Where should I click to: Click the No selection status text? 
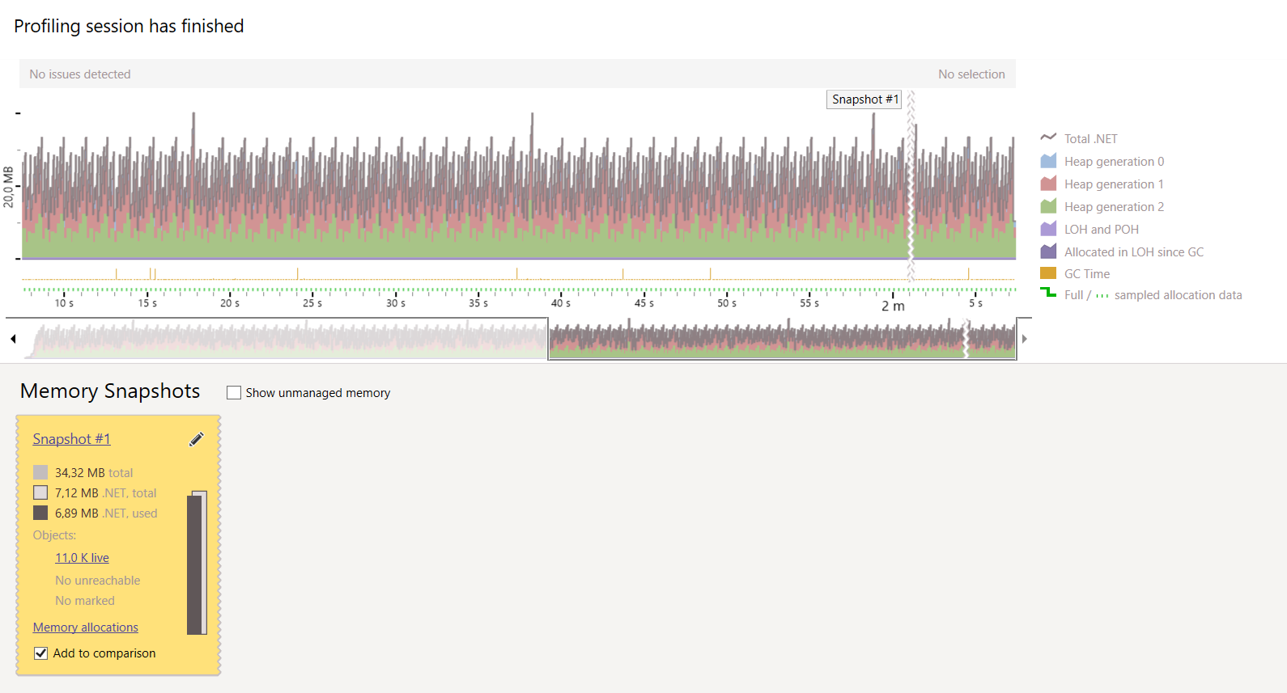(971, 74)
